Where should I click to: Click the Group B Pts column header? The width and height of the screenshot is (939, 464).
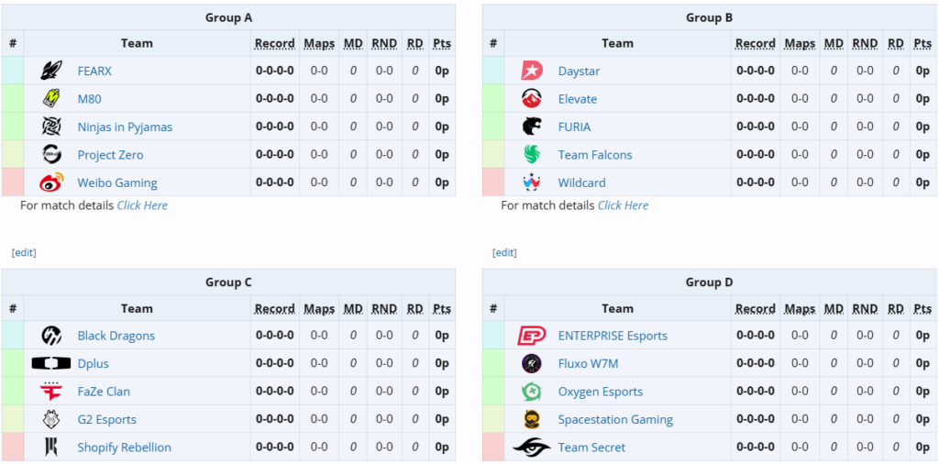pyautogui.click(x=922, y=43)
